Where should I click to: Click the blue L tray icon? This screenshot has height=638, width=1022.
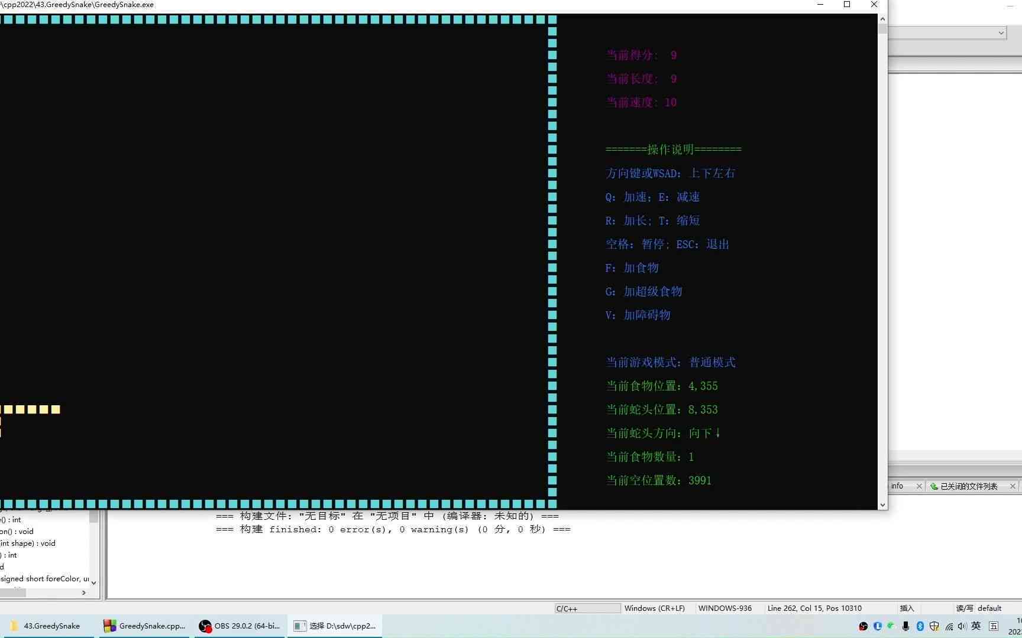click(x=878, y=626)
